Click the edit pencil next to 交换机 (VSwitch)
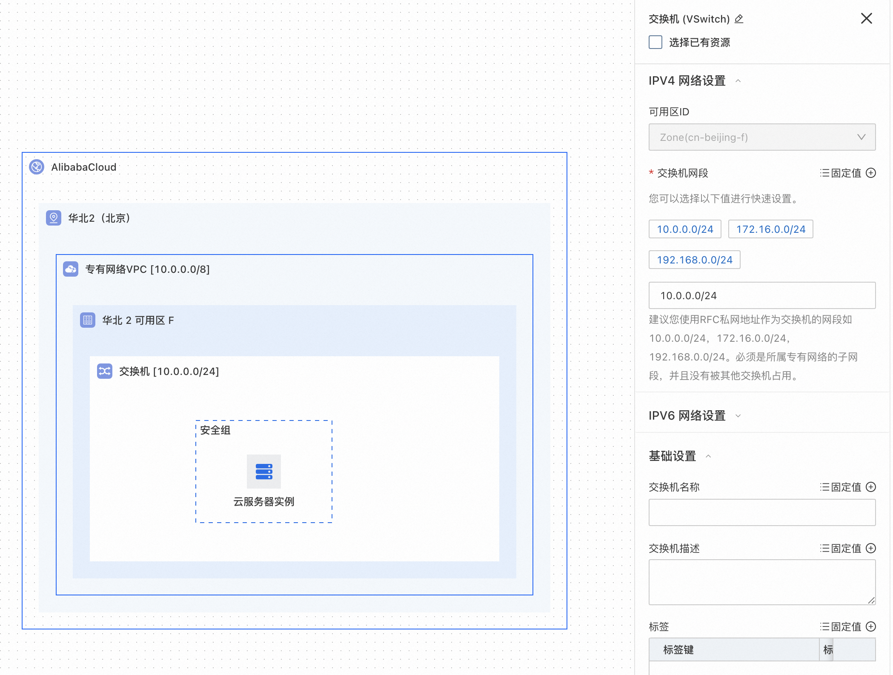Screen dimensions: 893x675 point(739,19)
